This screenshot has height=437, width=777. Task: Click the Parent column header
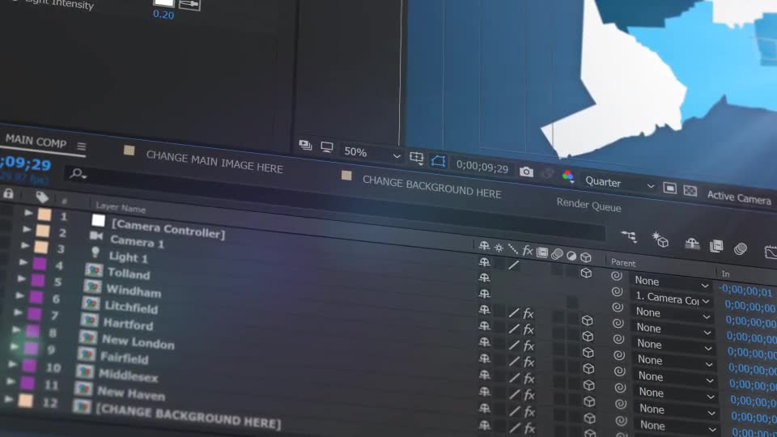pyautogui.click(x=623, y=262)
